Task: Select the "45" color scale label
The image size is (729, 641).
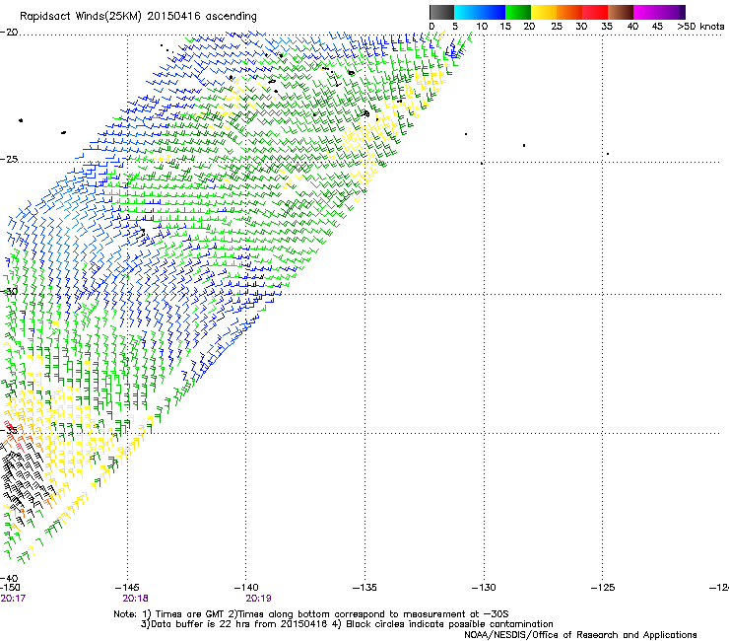Action: point(657,26)
